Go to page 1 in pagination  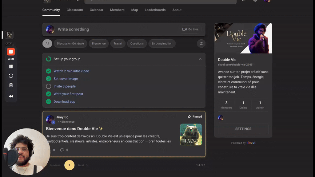pyautogui.click(x=69, y=165)
